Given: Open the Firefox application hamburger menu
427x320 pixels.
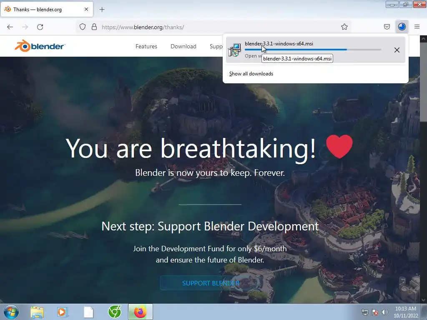Looking at the screenshot, I should tap(417, 27).
